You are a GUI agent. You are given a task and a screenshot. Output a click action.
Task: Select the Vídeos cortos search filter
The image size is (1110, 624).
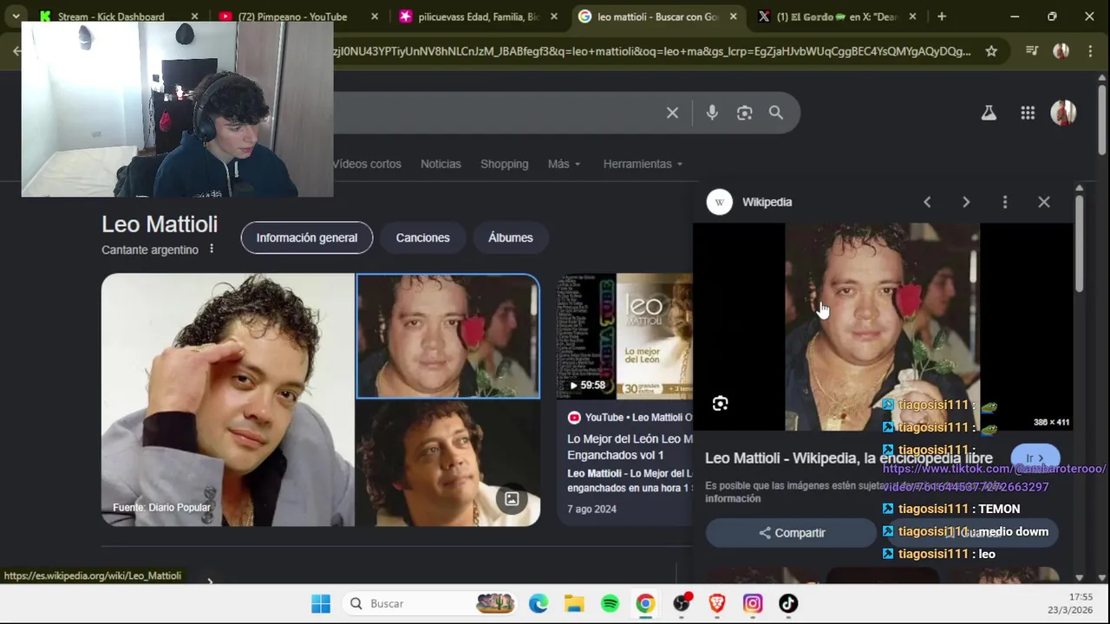tap(367, 164)
